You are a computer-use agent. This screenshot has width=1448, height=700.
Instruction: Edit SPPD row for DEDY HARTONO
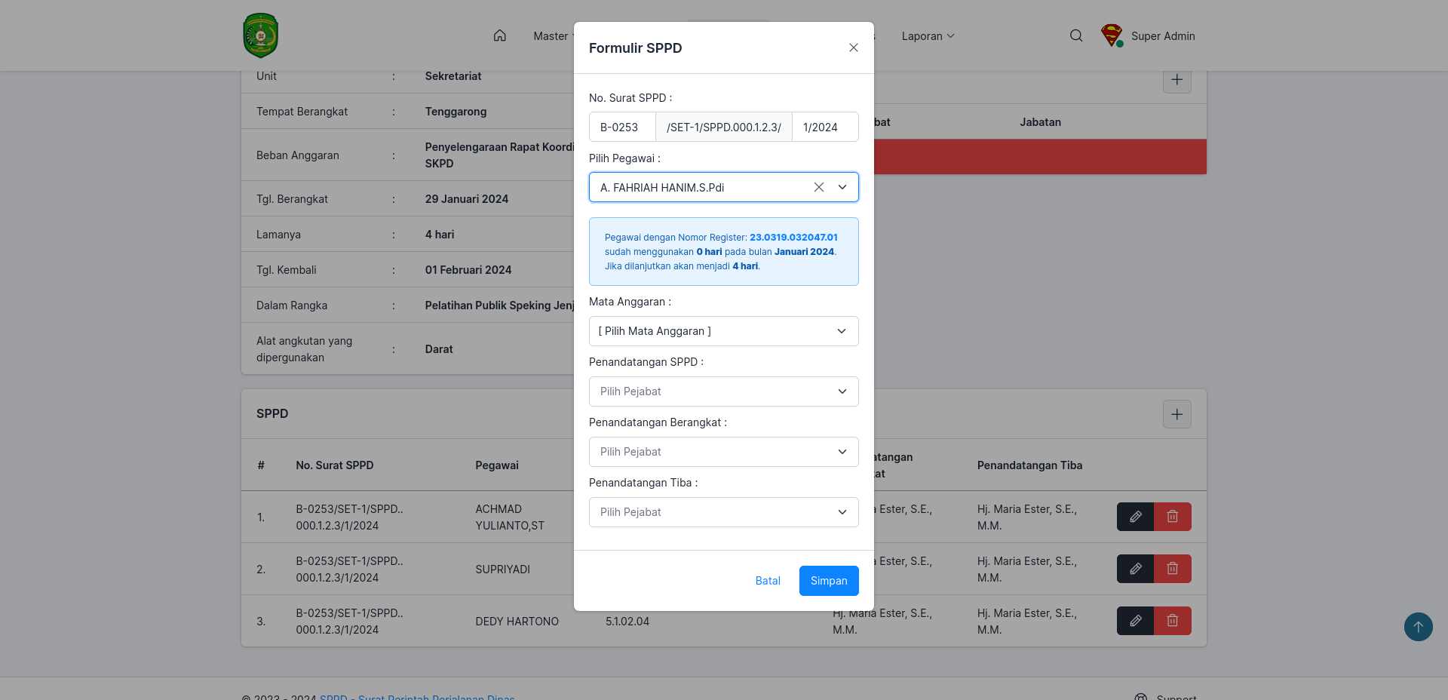coord(1135,621)
